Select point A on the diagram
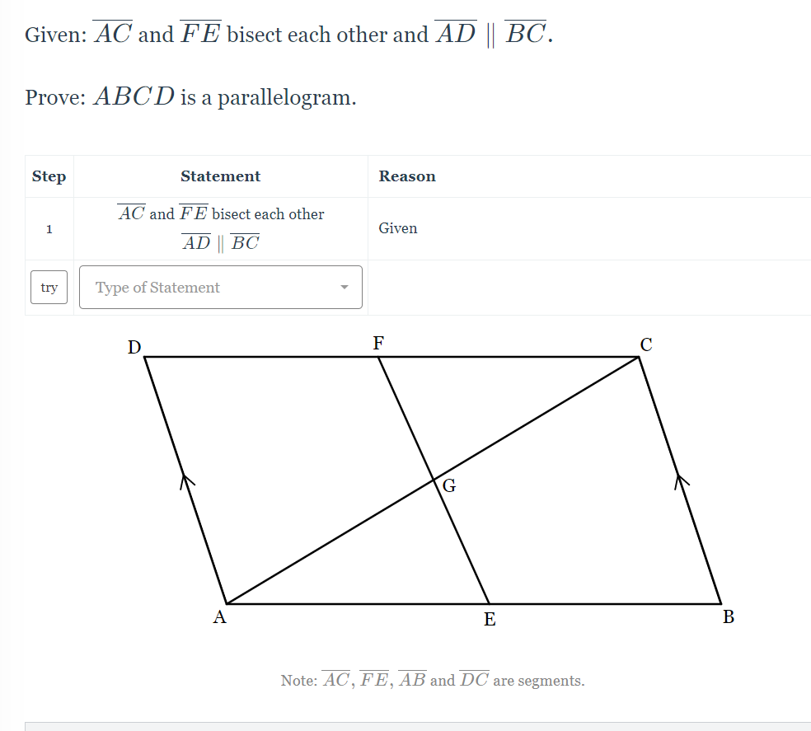Image resolution: width=811 pixels, height=731 pixels. click(x=219, y=616)
